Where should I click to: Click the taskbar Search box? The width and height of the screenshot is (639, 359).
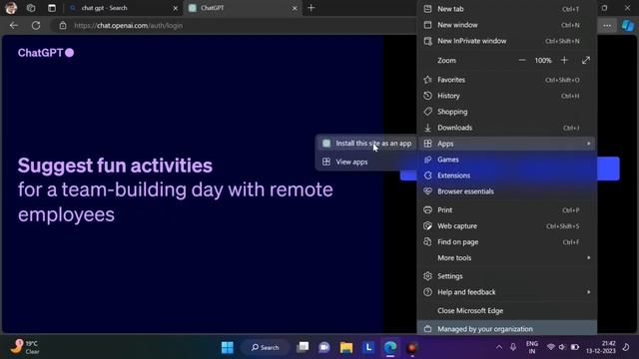click(266, 347)
